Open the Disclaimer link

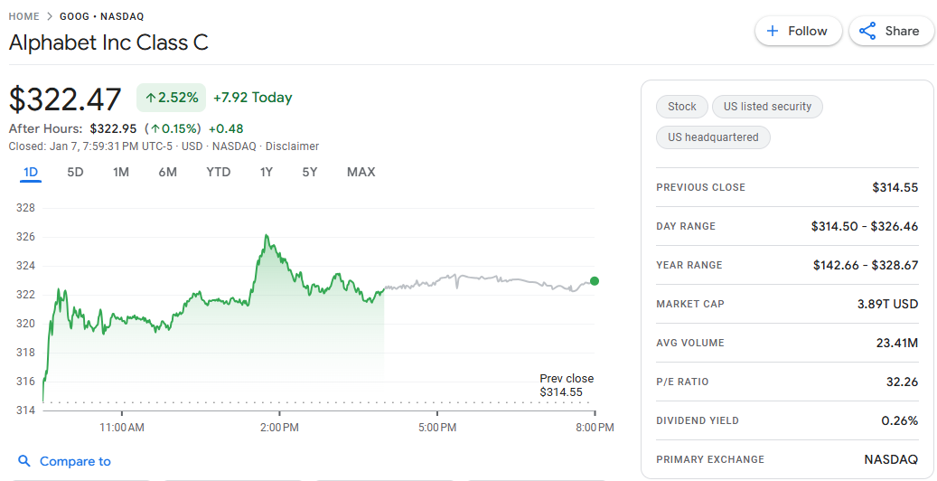[292, 146]
